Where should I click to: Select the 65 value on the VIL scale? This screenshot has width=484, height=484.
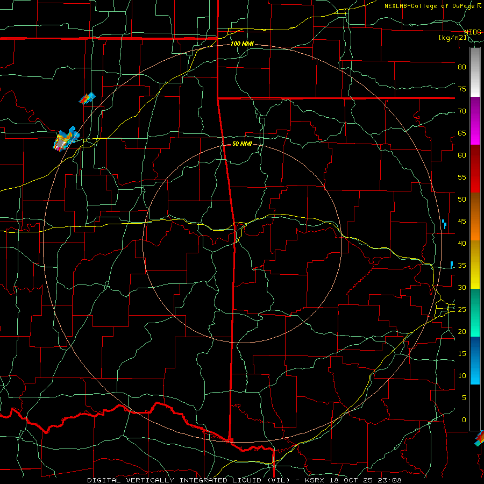[x=462, y=133]
